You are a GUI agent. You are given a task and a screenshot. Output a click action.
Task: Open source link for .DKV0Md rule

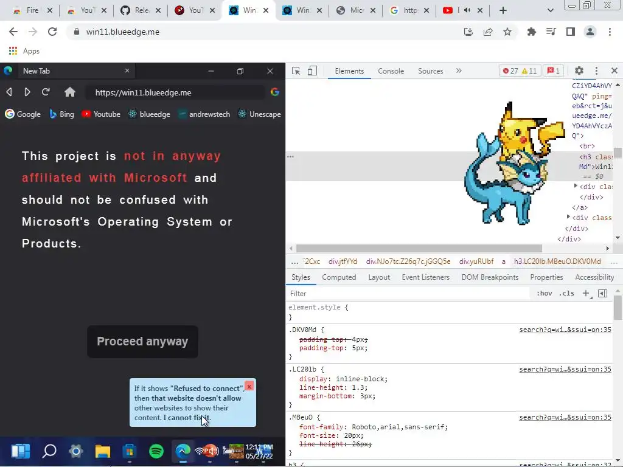coord(565,330)
